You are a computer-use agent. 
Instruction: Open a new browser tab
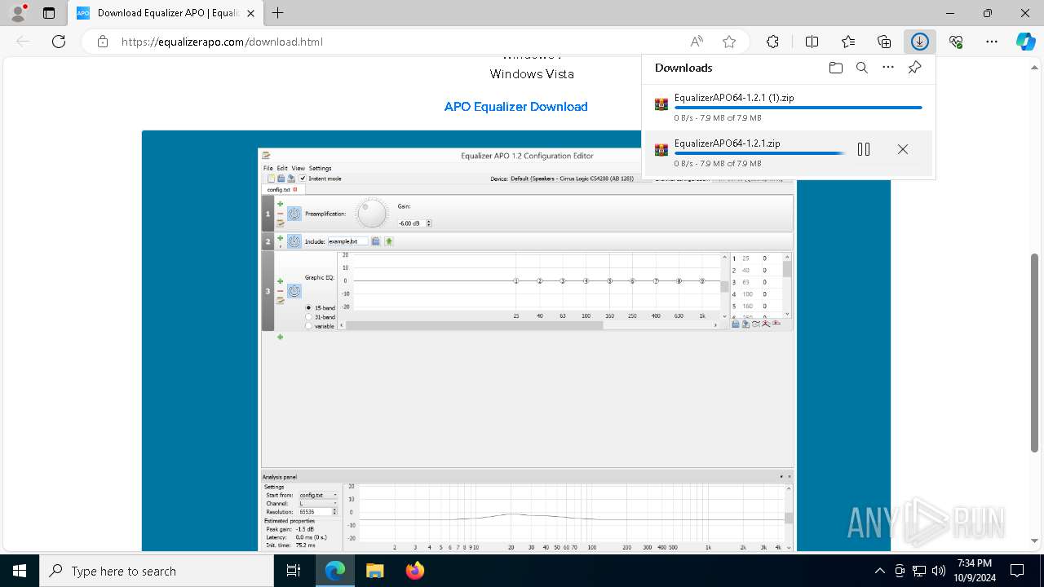click(x=278, y=13)
